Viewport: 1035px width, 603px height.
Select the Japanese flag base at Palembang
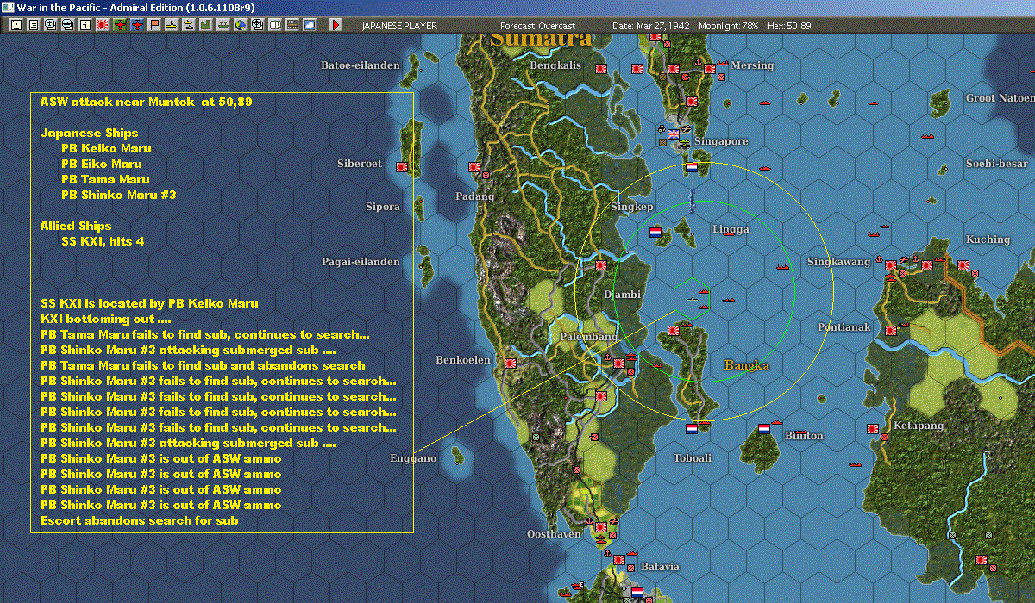[619, 363]
